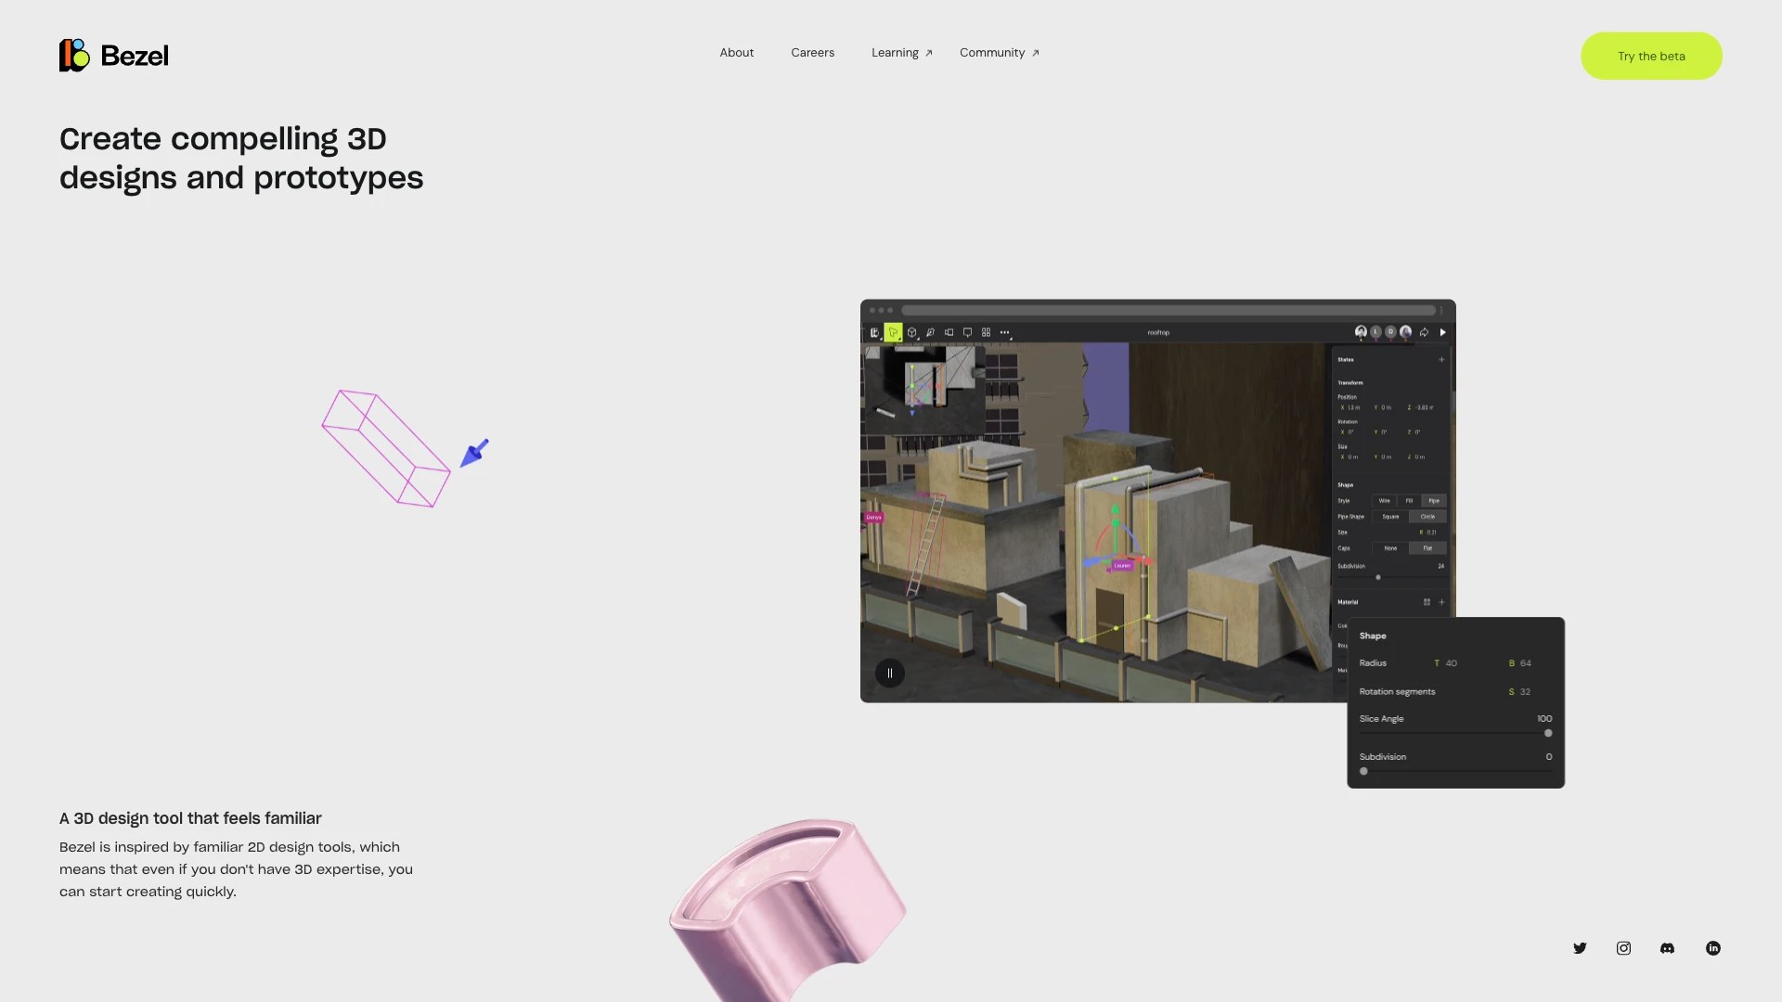Set shape style to Wire
This screenshot has width=1782, height=1002.
coord(1384,501)
